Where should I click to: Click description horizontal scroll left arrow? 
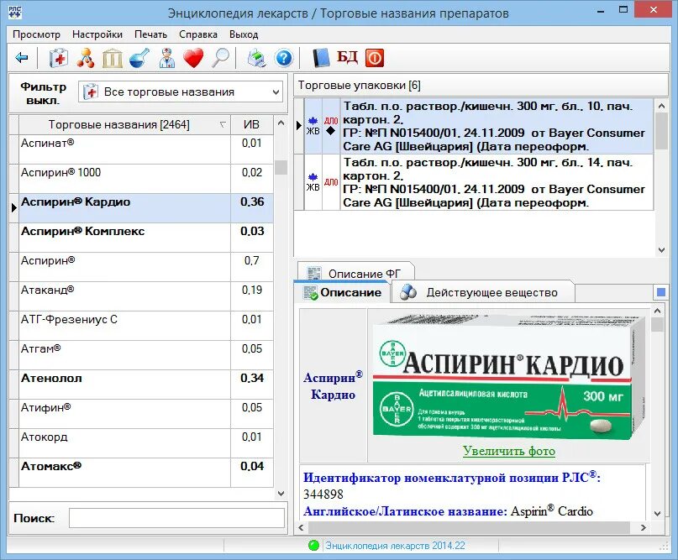click(x=302, y=527)
